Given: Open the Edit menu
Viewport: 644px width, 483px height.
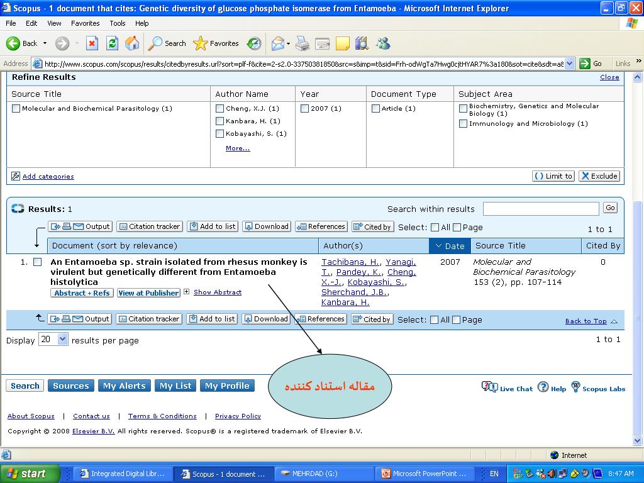Looking at the screenshot, I should (31, 23).
